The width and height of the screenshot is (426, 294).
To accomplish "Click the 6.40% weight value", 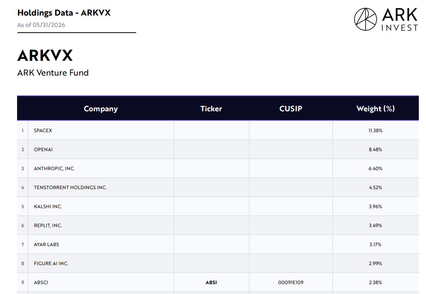I will (376, 169).
